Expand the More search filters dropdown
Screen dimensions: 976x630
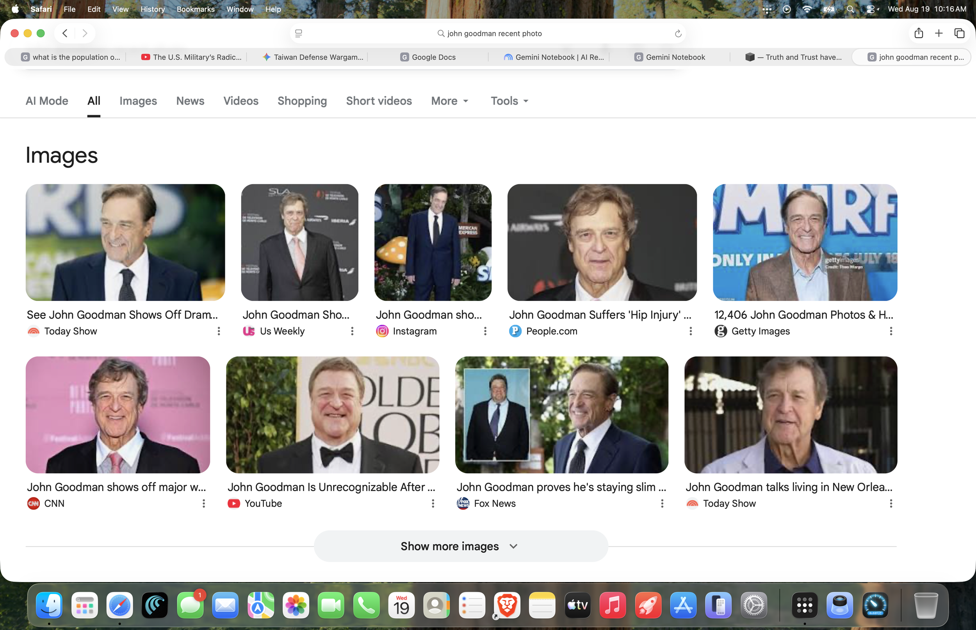tap(449, 101)
